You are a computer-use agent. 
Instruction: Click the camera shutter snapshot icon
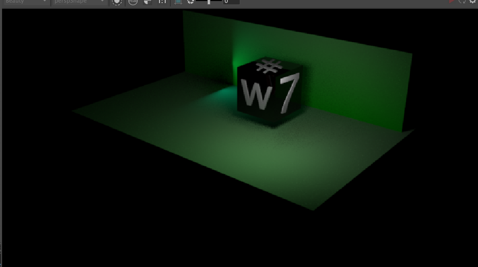191,2
